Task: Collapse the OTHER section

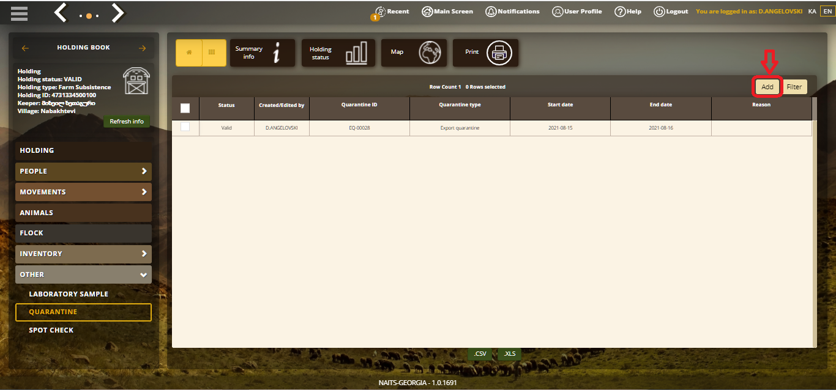Action: click(x=83, y=274)
